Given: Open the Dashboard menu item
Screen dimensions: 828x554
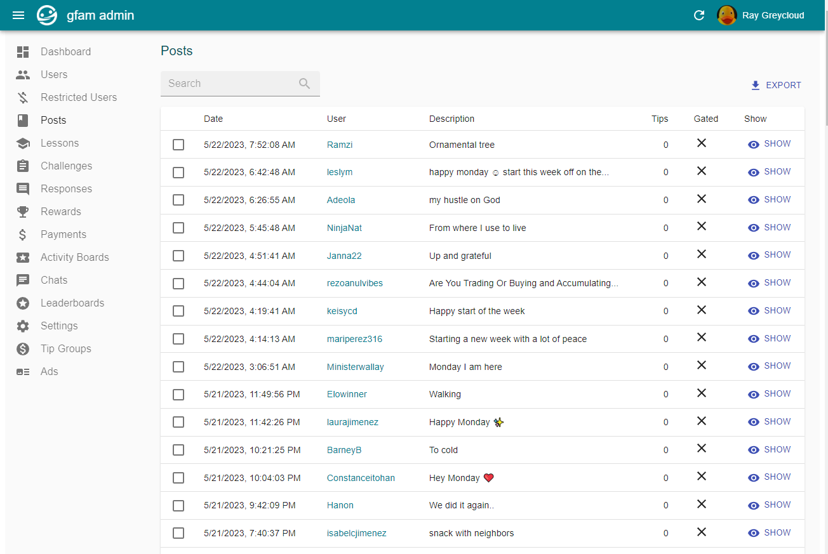Looking at the screenshot, I should pos(65,52).
